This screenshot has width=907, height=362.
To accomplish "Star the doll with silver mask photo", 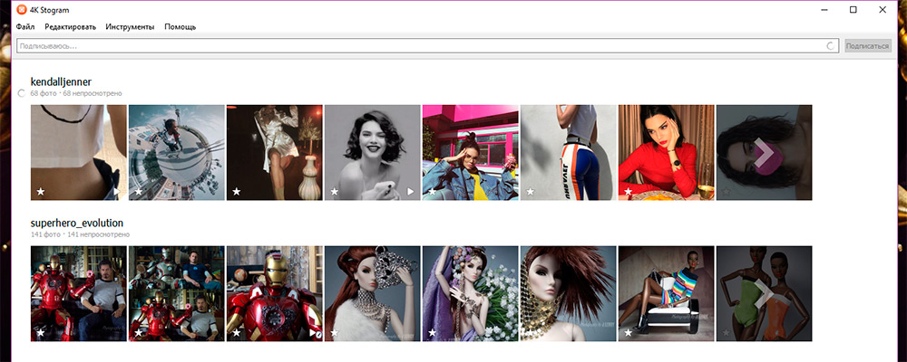I will pos(335,332).
